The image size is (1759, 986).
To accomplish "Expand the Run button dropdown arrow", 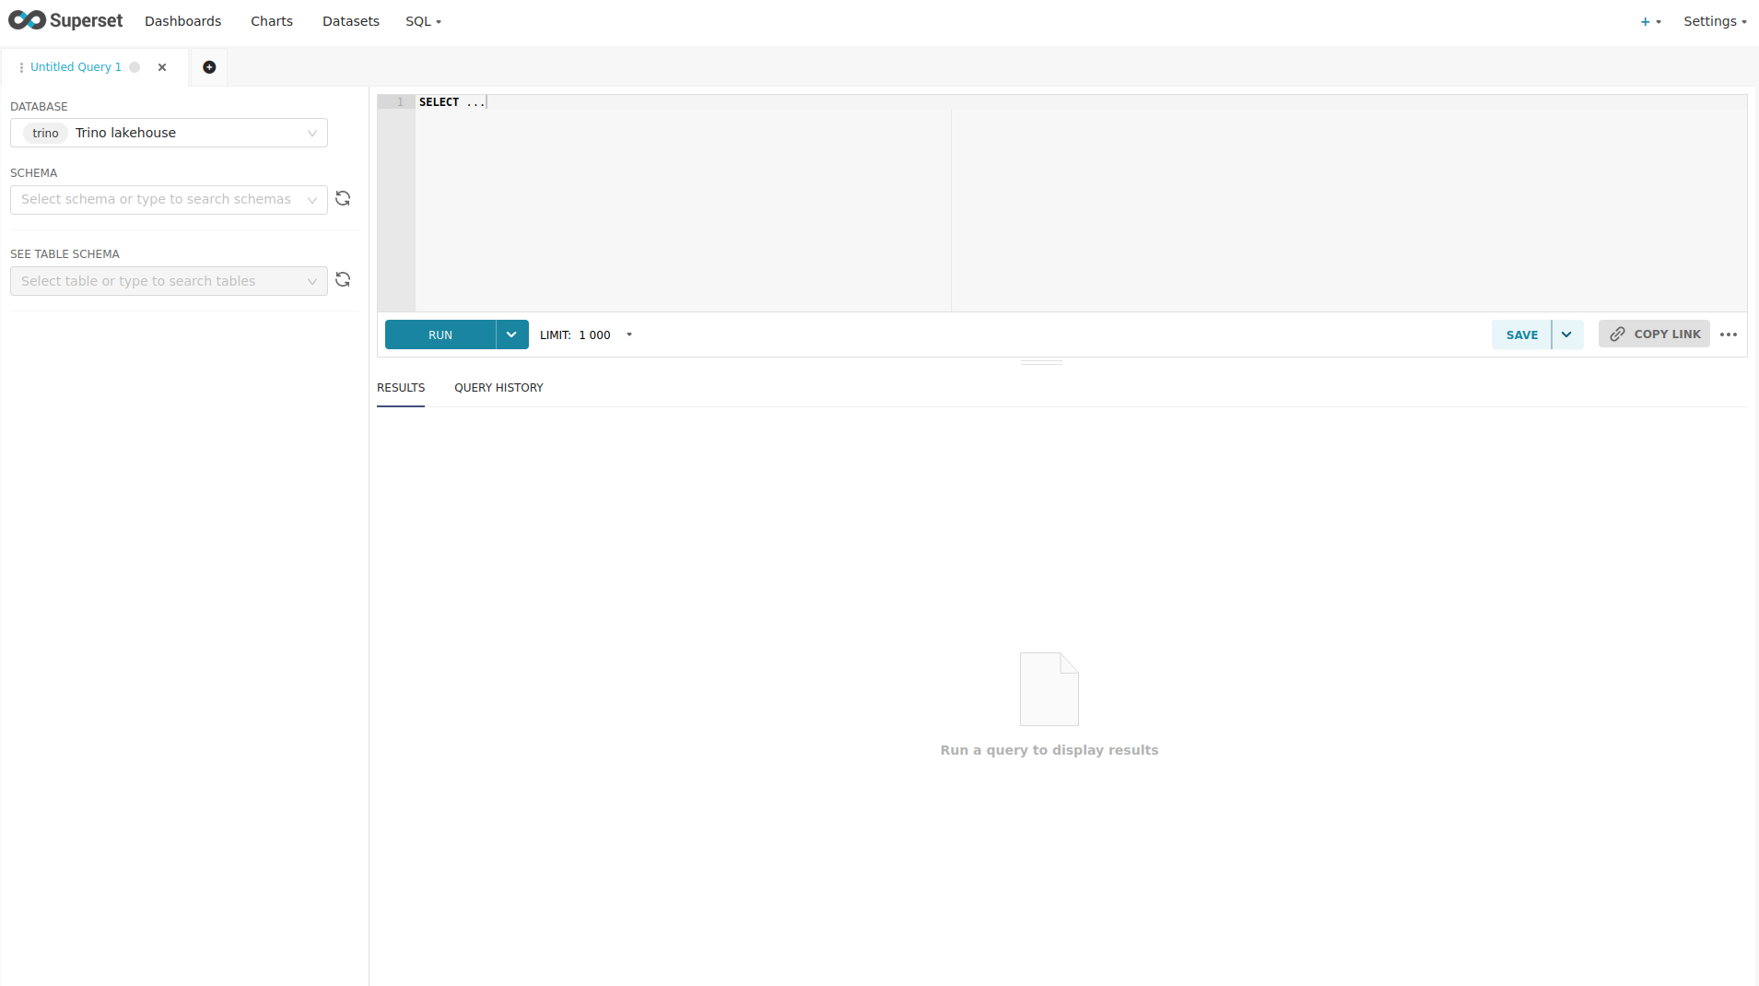I will 511,335.
